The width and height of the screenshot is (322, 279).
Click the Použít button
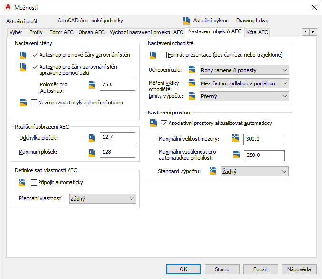coord(261,269)
